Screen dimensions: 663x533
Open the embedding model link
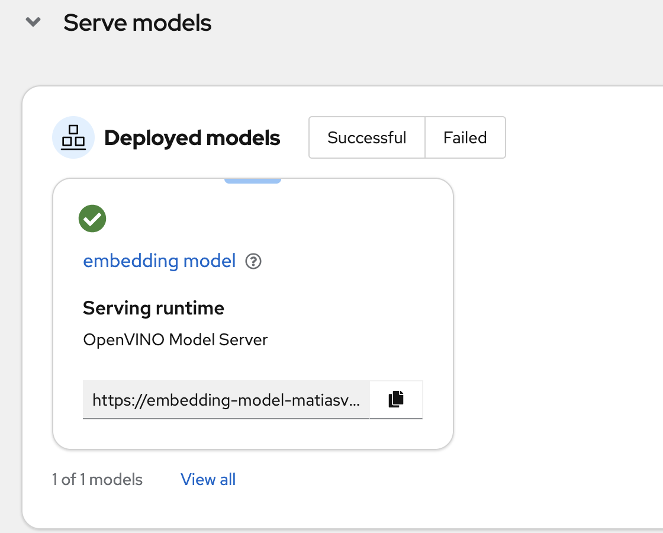point(159,261)
